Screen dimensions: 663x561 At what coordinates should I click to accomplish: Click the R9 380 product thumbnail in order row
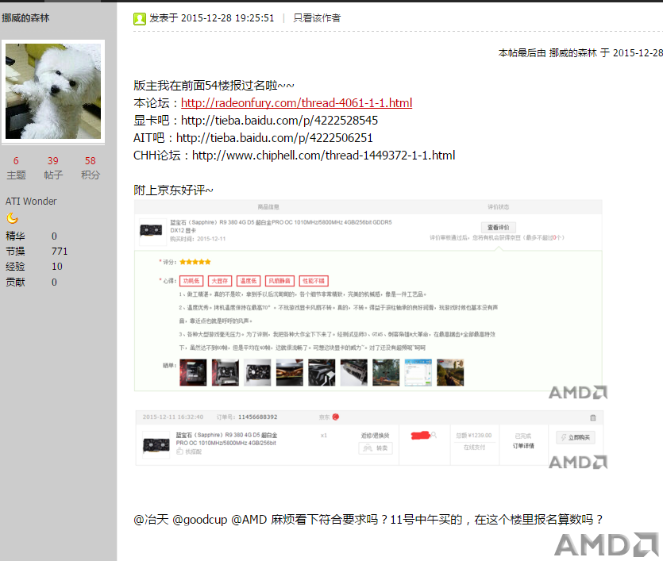[156, 445]
